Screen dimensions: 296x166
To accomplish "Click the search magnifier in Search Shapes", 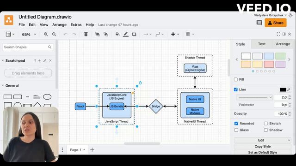I will tap(49, 47).
